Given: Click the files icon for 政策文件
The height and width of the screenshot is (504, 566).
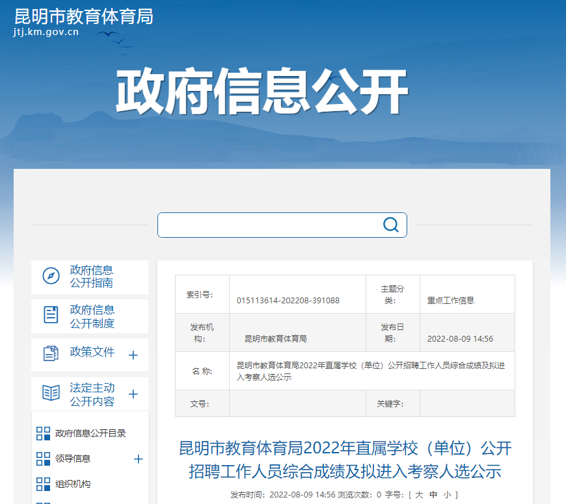Looking at the screenshot, I should tap(51, 353).
